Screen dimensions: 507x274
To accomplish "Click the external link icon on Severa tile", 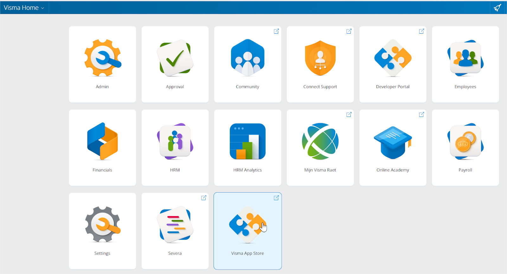I will tap(204, 198).
